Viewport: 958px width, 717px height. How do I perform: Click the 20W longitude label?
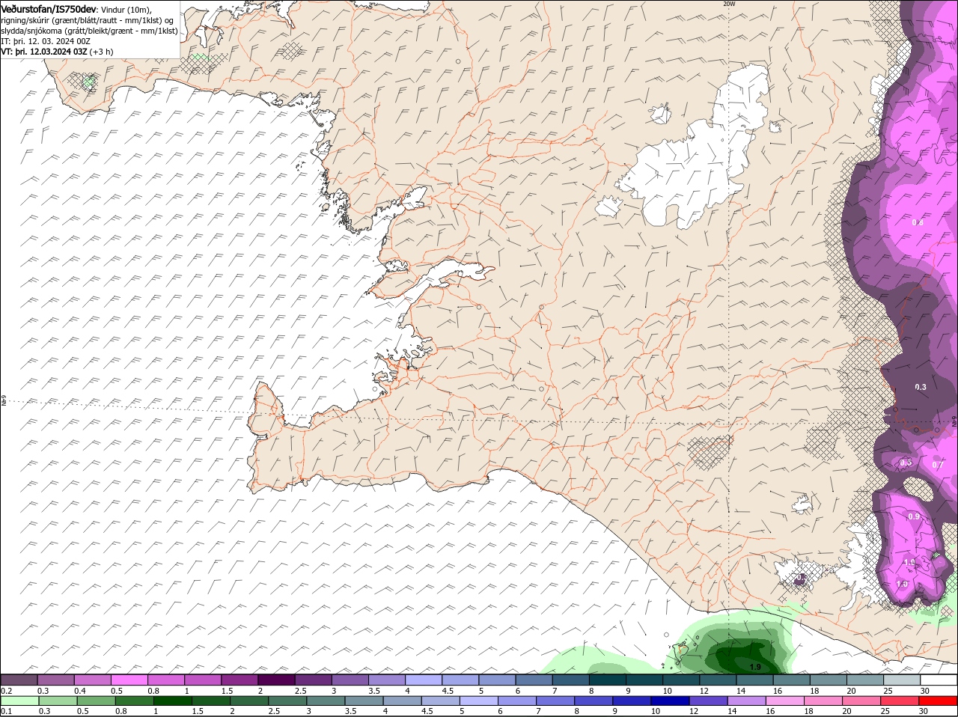click(729, 4)
